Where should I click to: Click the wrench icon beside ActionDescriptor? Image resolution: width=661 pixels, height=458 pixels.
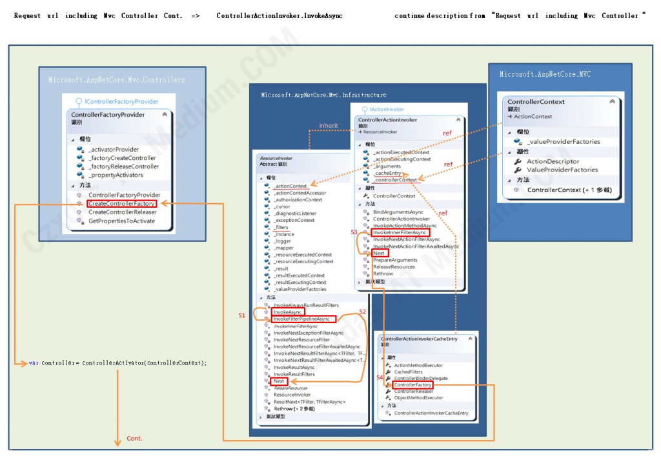coord(518,161)
